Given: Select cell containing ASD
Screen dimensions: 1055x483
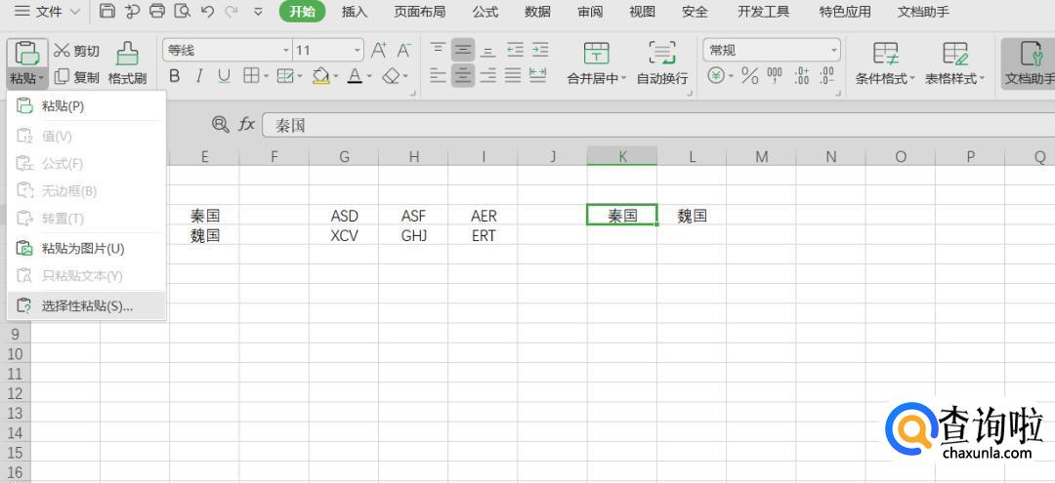Looking at the screenshot, I should click(344, 216).
